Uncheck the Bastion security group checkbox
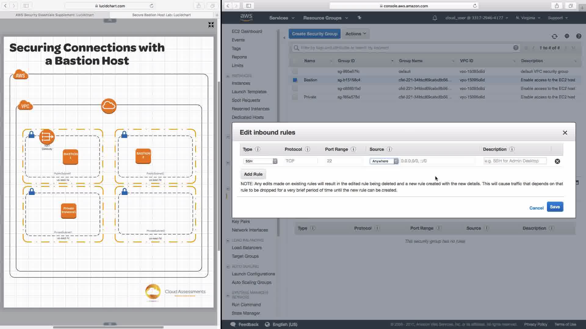The height and width of the screenshot is (329, 586). (x=295, y=80)
